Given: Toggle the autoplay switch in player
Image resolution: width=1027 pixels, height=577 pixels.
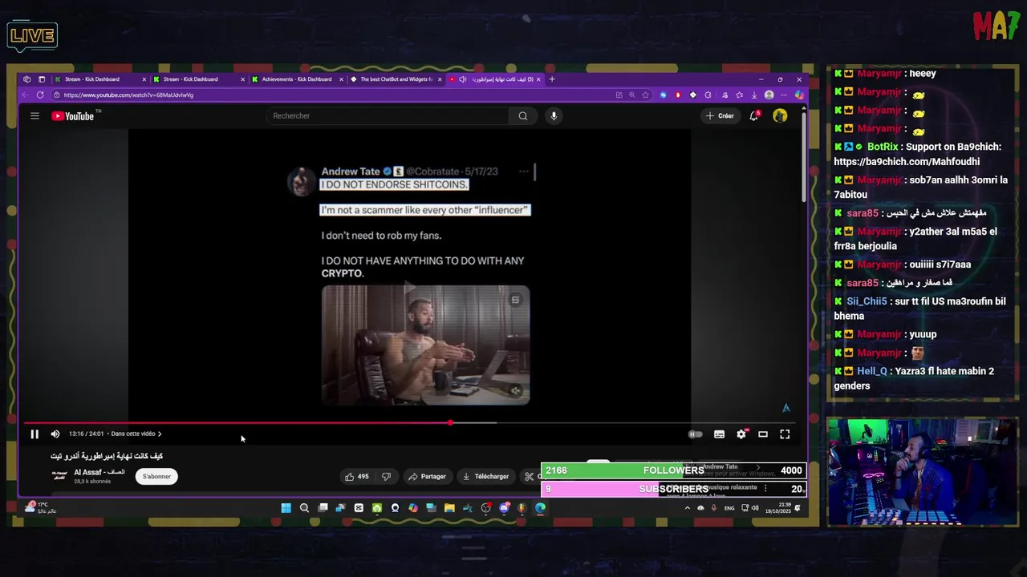Looking at the screenshot, I should pos(696,434).
